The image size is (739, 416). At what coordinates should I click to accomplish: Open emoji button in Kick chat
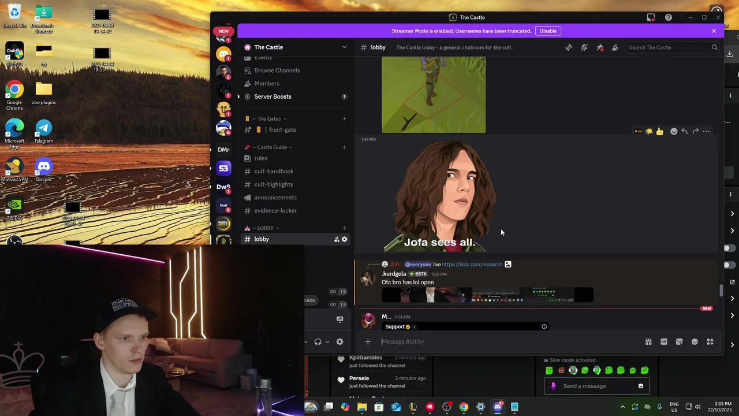point(640,386)
